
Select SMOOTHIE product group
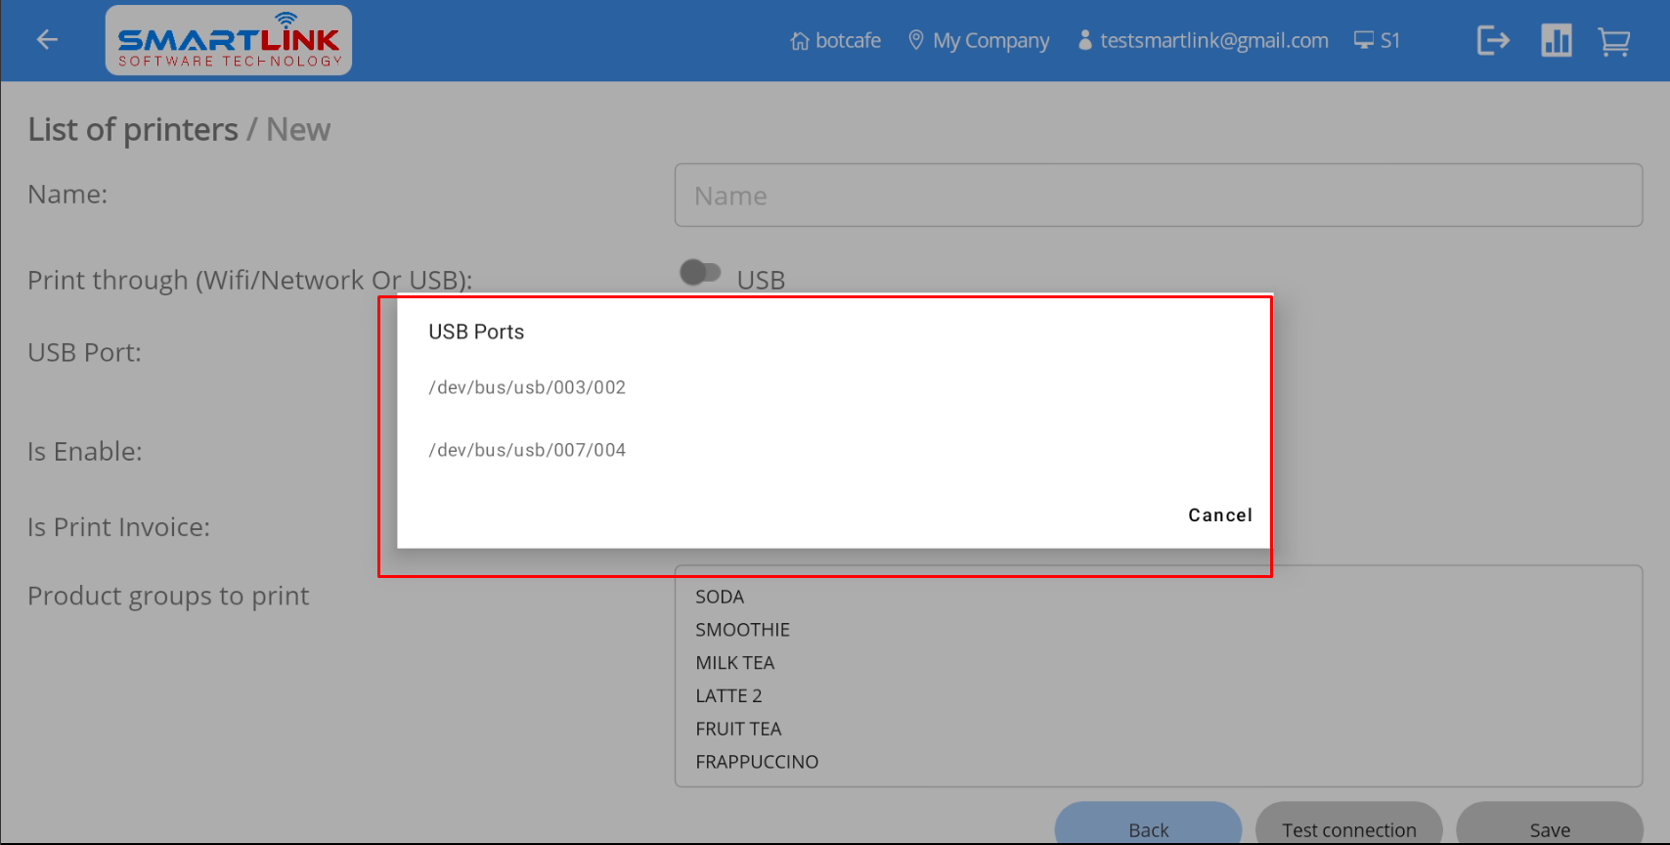(x=742, y=630)
